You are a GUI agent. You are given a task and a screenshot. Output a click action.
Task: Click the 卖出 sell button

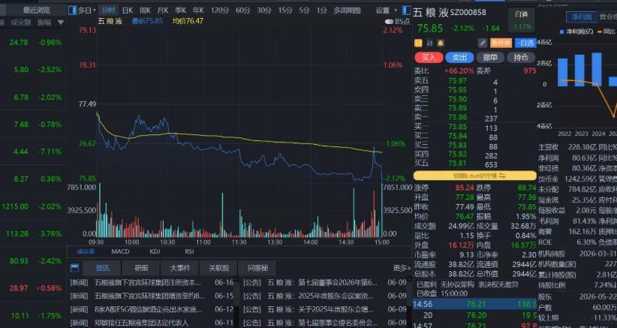click(459, 58)
